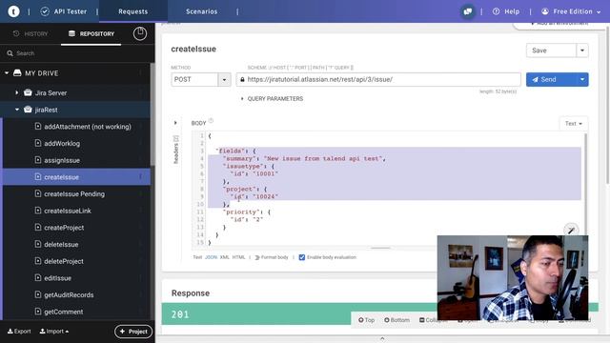Click the jiraRest project icon

coord(28,110)
